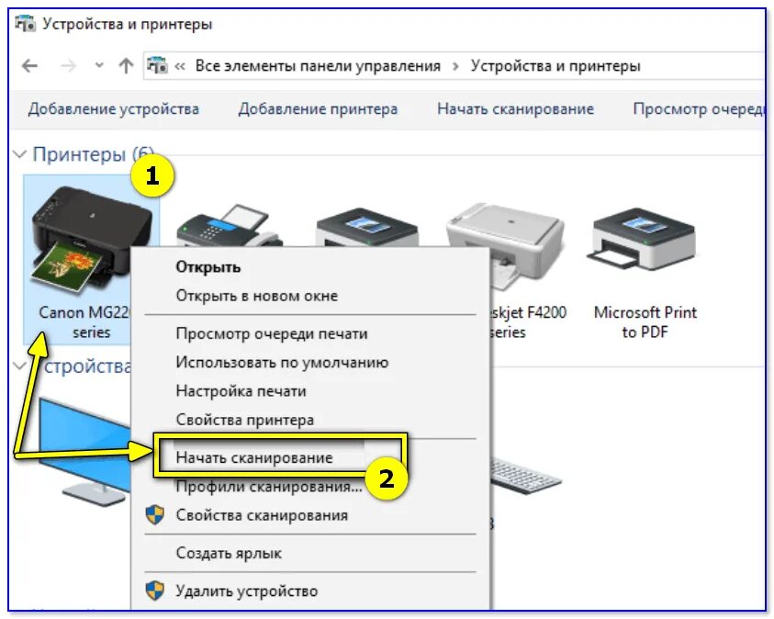Collapse the Устройства section chevron
The height and width of the screenshot is (619, 774).
coord(20,366)
